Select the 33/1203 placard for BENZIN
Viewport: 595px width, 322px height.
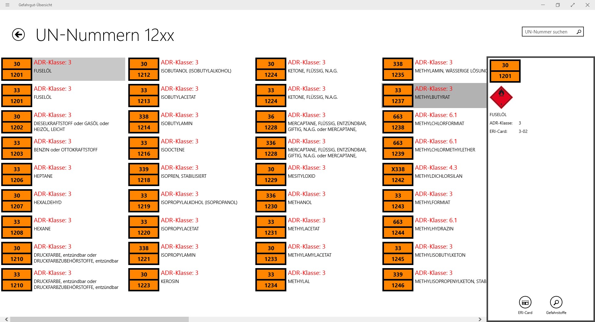pos(17,148)
